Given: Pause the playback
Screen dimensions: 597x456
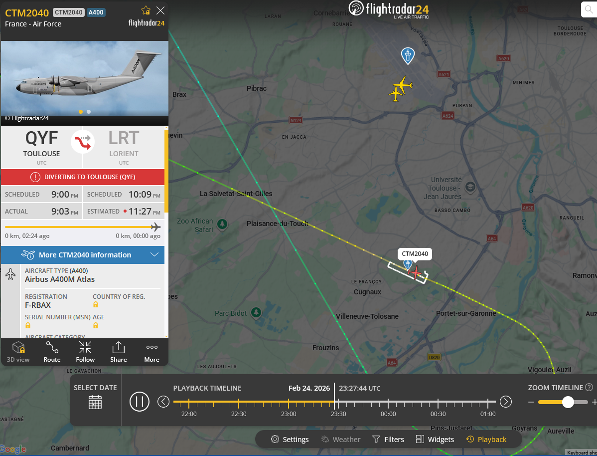Looking at the screenshot, I should [x=140, y=402].
